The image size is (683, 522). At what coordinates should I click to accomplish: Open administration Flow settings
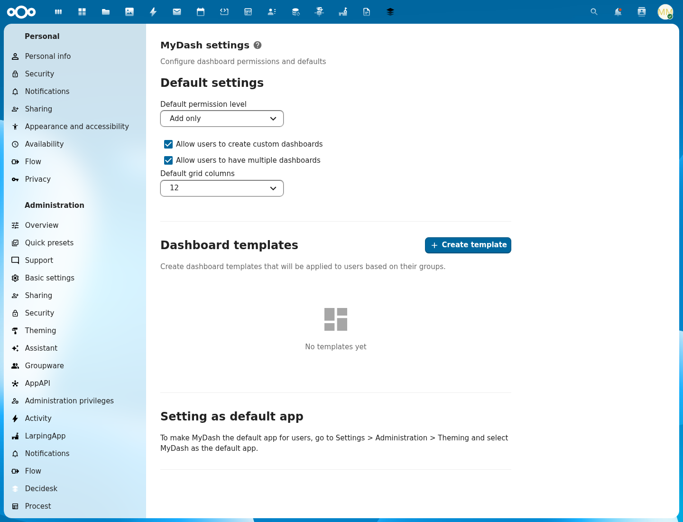pyautogui.click(x=75, y=471)
